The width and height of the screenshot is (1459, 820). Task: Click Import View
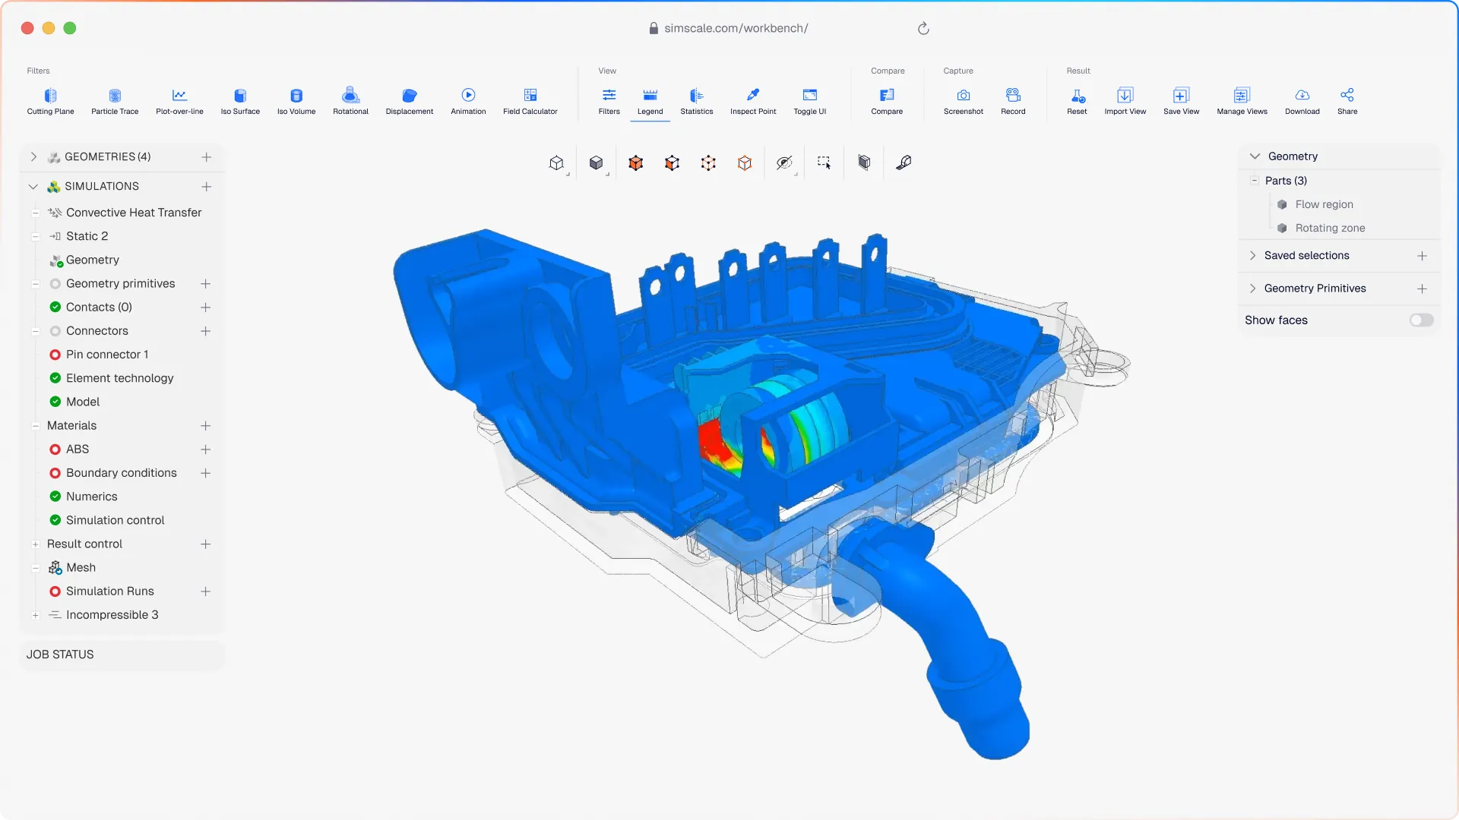click(x=1125, y=101)
